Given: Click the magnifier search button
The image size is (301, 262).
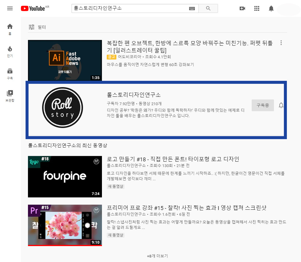Looking at the screenshot, I should (x=208, y=8).
